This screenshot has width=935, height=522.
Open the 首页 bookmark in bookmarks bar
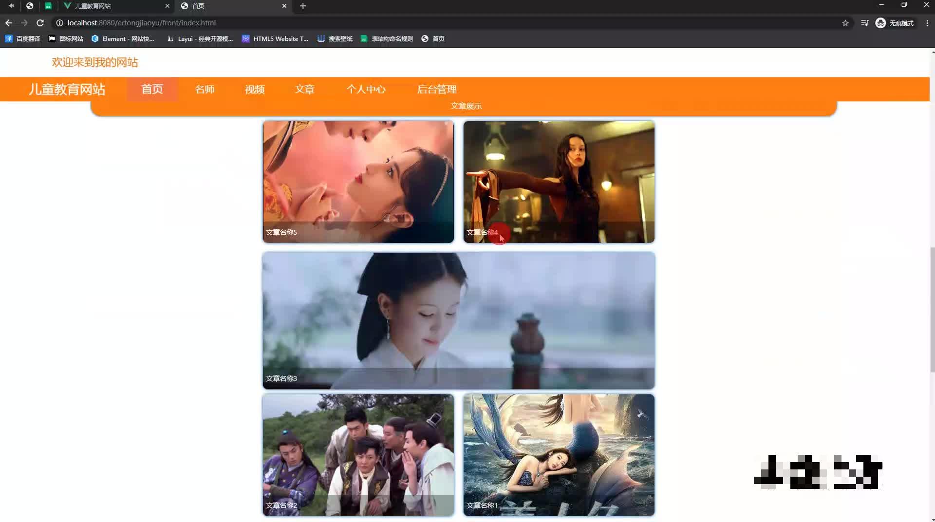pyautogui.click(x=433, y=39)
